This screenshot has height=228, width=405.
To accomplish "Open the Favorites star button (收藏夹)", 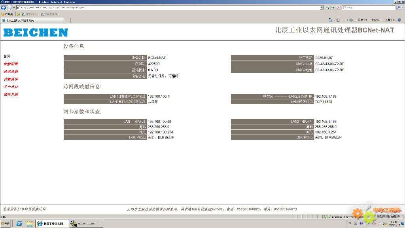I will (7, 14).
